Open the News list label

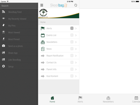pyautogui.click(x=49, y=49)
